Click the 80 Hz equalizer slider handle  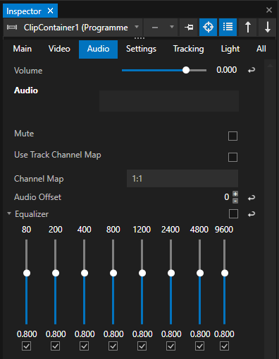tap(27, 273)
